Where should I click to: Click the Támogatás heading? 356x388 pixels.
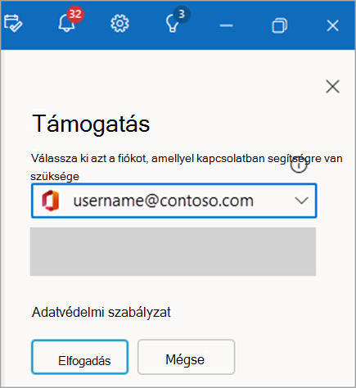tap(91, 124)
